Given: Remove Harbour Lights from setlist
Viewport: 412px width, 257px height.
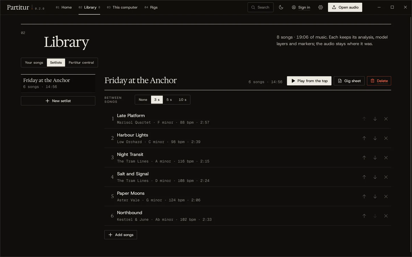Looking at the screenshot, I should point(386,138).
